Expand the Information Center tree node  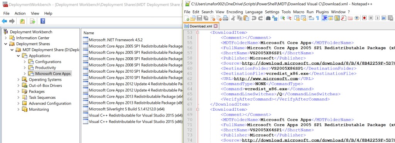click(6, 38)
